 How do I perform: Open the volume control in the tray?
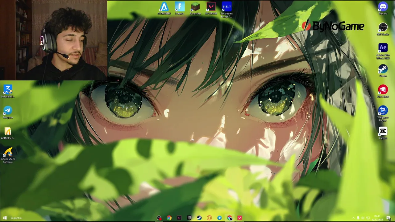click(x=363, y=218)
